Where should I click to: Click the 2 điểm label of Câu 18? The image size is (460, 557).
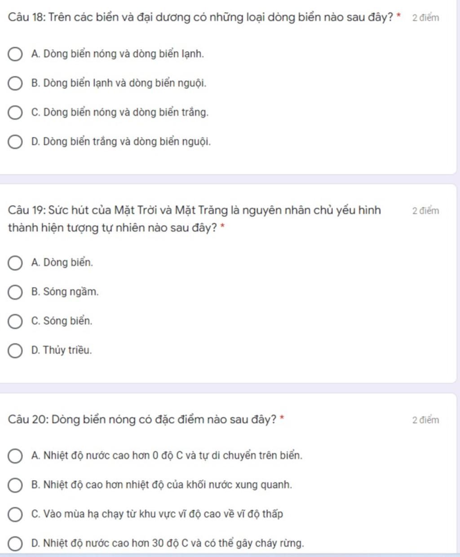(425, 18)
